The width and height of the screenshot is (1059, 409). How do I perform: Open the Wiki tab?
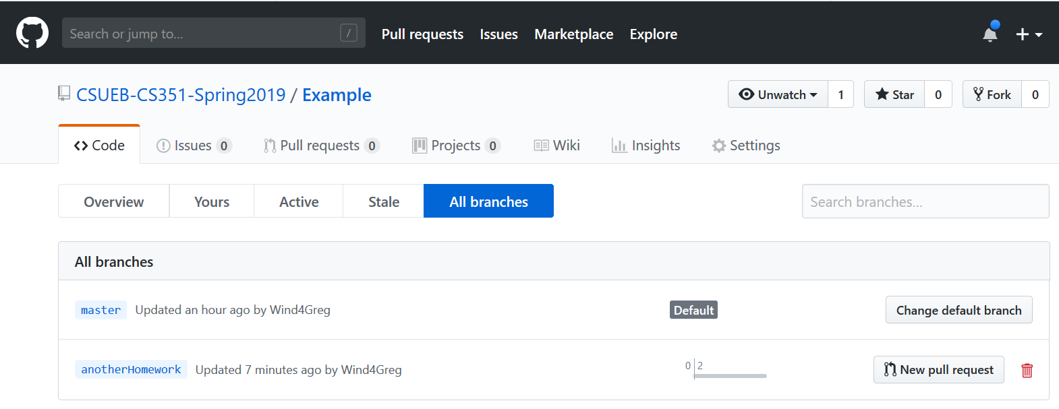556,146
